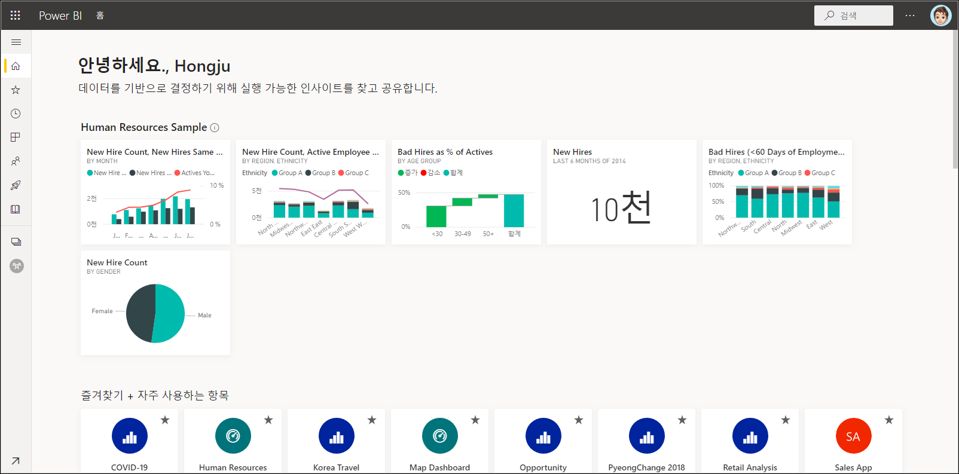Click the Sales App item name
The image size is (959, 474).
853,467
